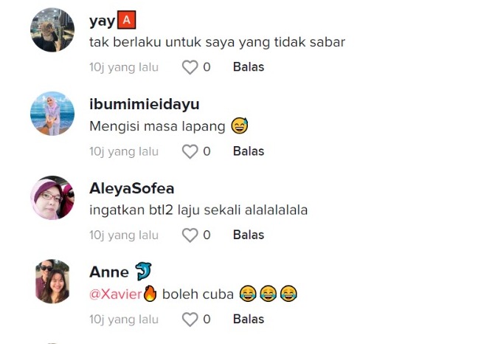Image resolution: width=481 pixels, height=344 pixels.
Task: Open the ibumimieidayu username link
Action: coord(145,104)
